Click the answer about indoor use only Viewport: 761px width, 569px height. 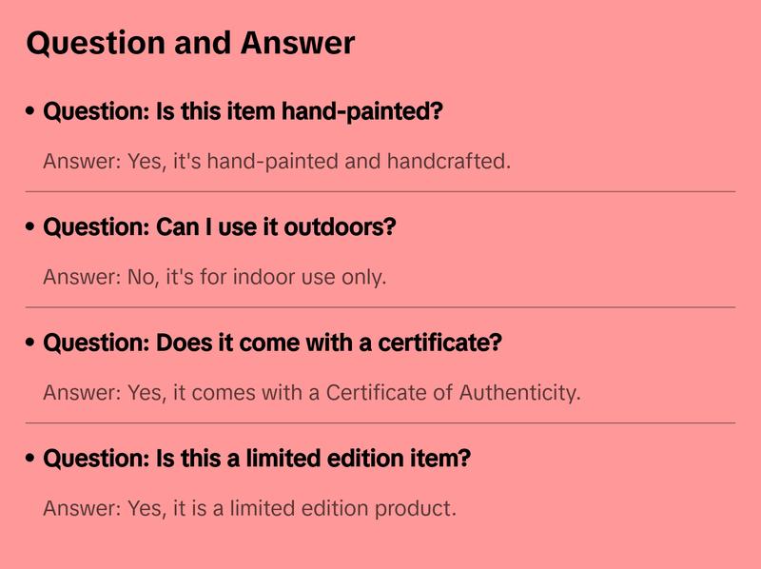click(215, 277)
